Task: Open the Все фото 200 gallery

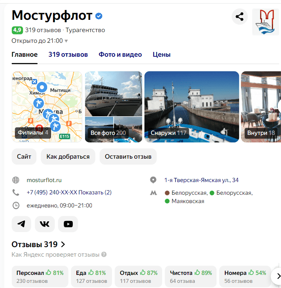Action: point(114,107)
